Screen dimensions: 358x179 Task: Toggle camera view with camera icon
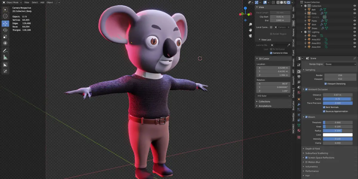point(251,36)
